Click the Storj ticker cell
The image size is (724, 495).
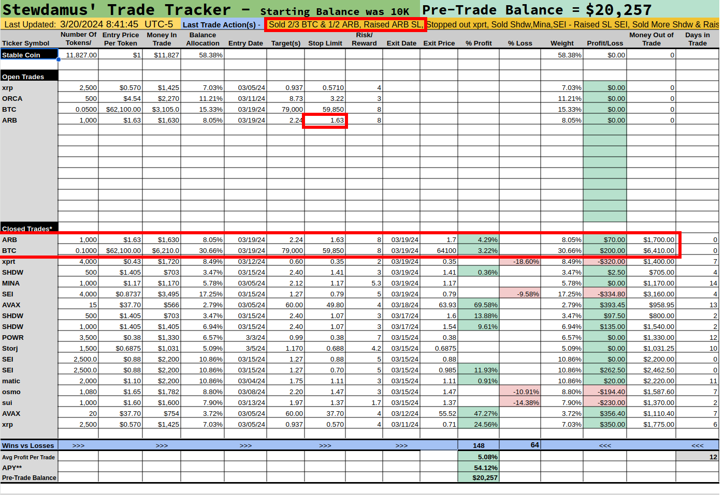pos(29,349)
